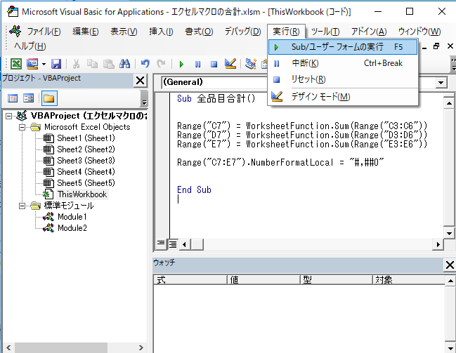Select Module2 in project tree
456x353 pixels.
(x=72, y=228)
